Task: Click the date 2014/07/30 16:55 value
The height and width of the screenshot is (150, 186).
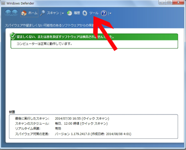Action: click(68, 118)
